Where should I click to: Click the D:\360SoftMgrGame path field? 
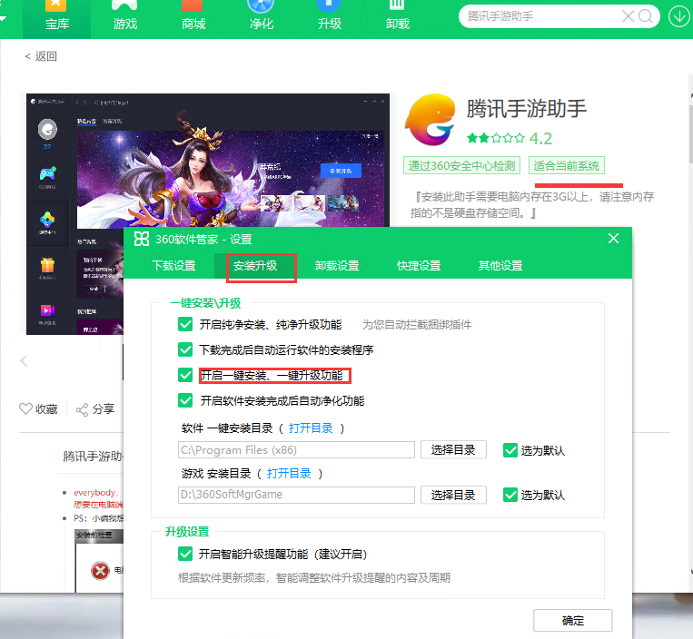click(296, 495)
